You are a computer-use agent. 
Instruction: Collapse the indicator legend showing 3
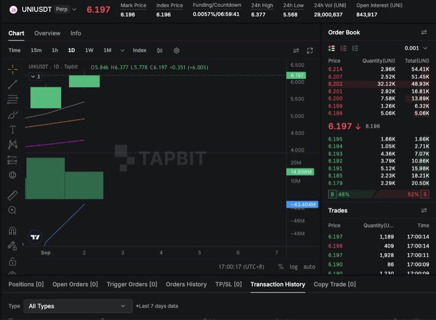35,77
